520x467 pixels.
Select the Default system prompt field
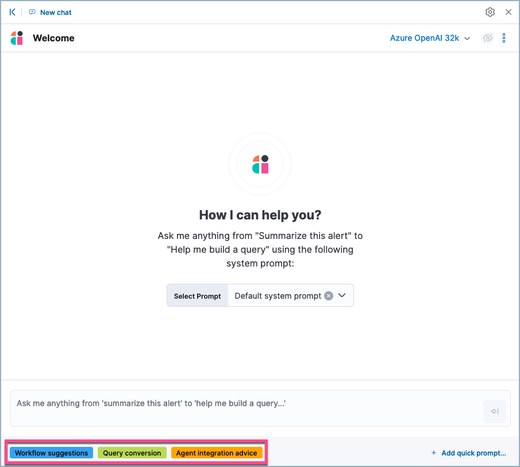click(278, 296)
